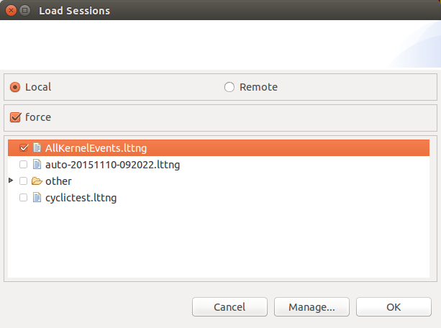Highlight the cyclictest.lttng session entry
The image size is (441, 328).
81,198
